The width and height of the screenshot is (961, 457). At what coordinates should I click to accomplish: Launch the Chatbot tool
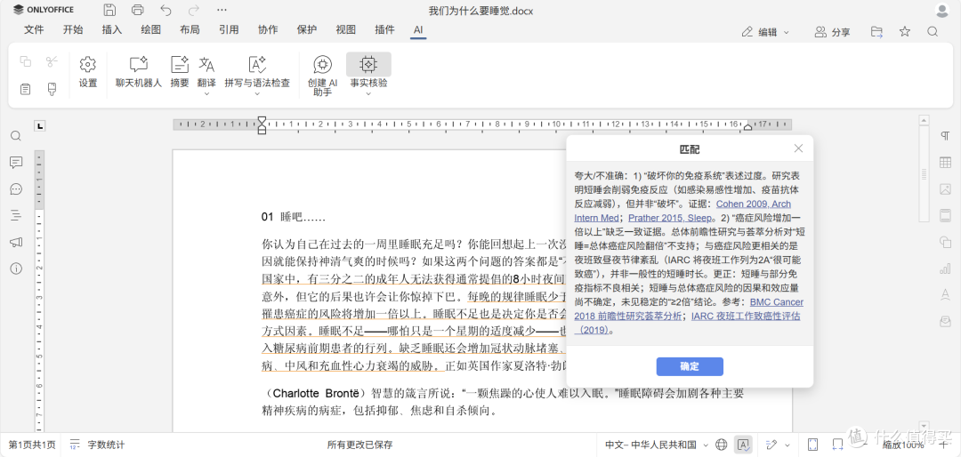point(139,72)
